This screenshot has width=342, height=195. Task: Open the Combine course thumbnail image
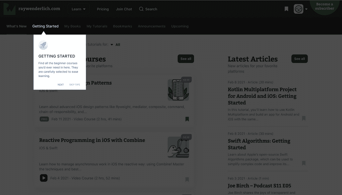coord(178,147)
